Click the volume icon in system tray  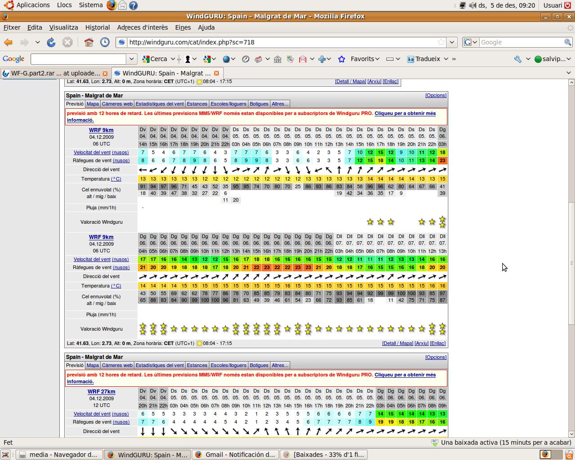coord(472,5)
